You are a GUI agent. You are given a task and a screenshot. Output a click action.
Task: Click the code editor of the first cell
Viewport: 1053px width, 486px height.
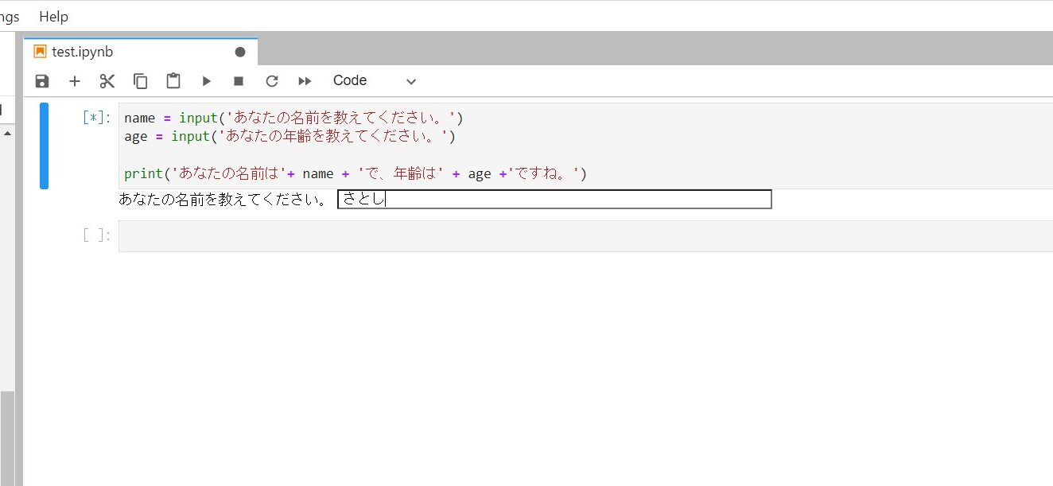point(585,146)
